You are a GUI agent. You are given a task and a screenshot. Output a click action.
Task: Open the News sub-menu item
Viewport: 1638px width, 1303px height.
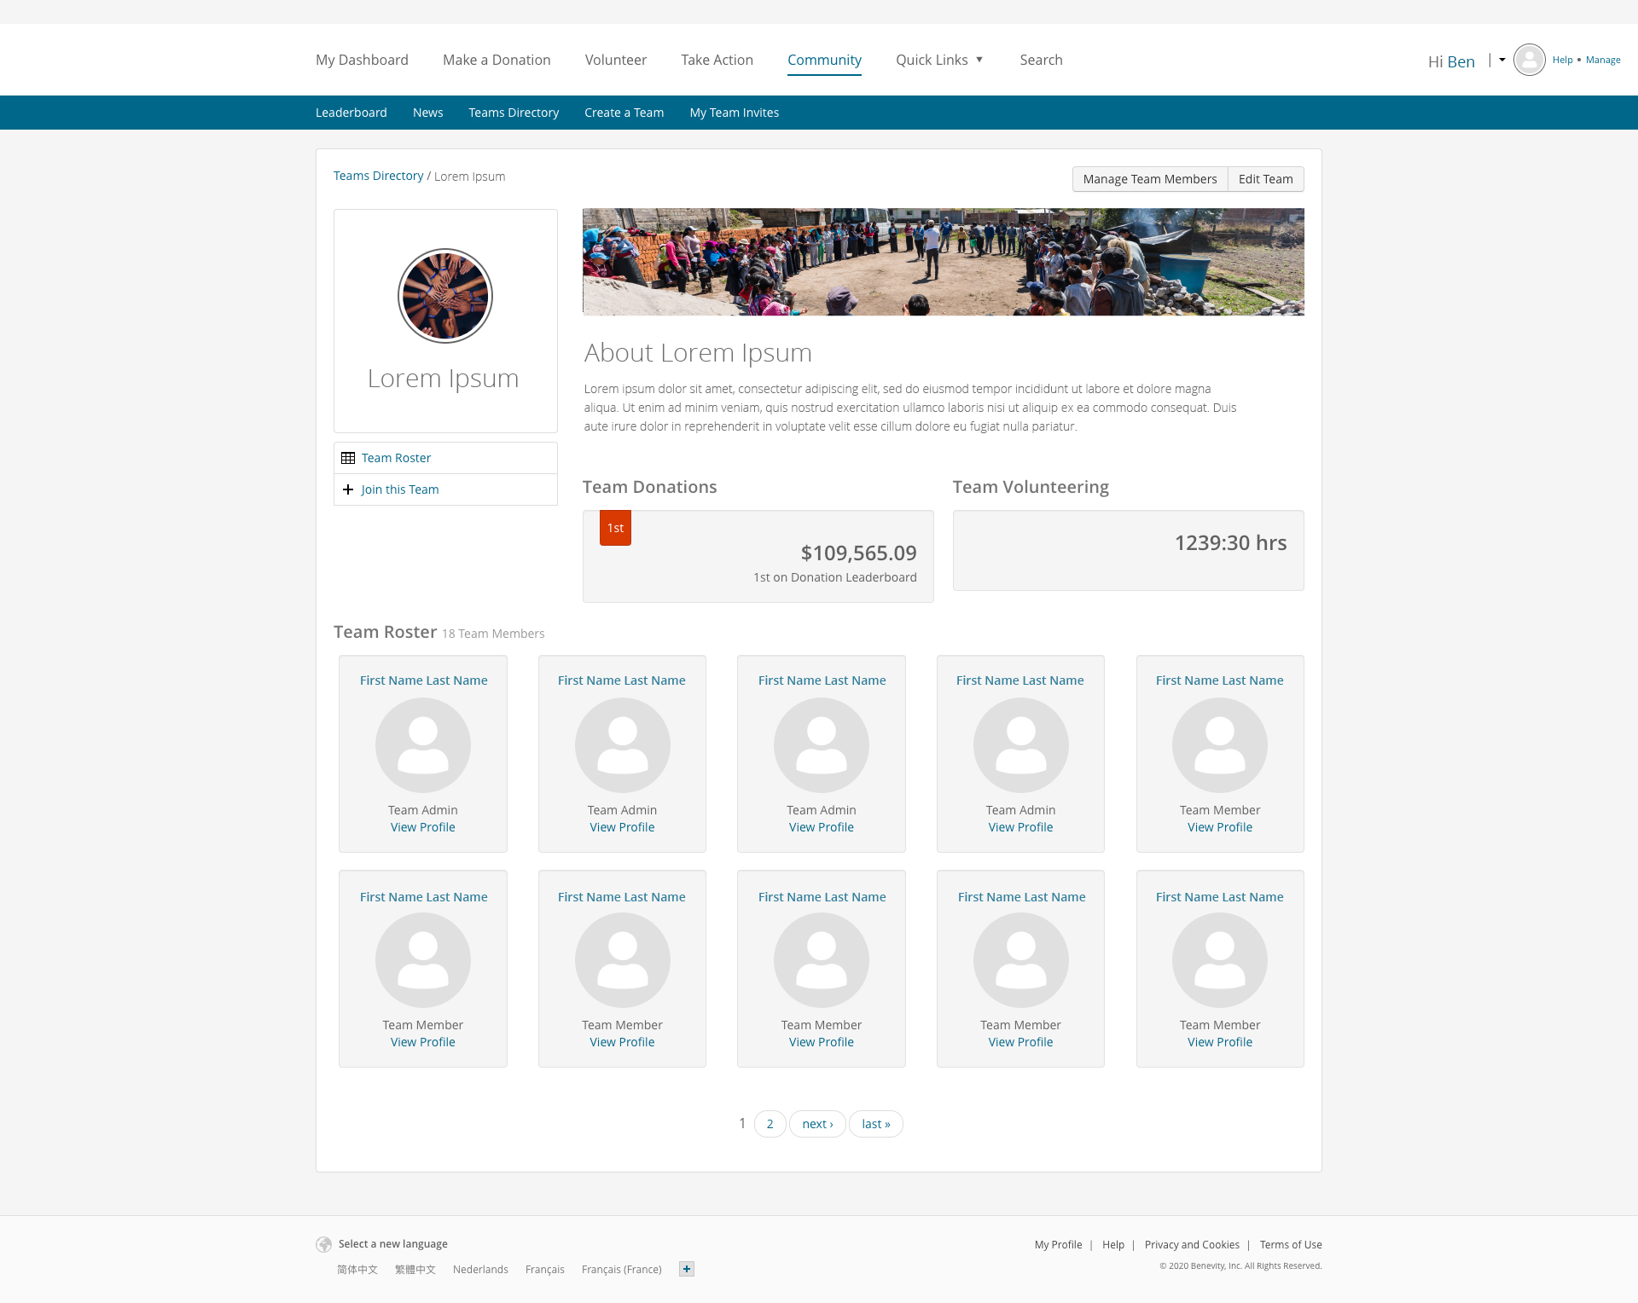(x=427, y=113)
